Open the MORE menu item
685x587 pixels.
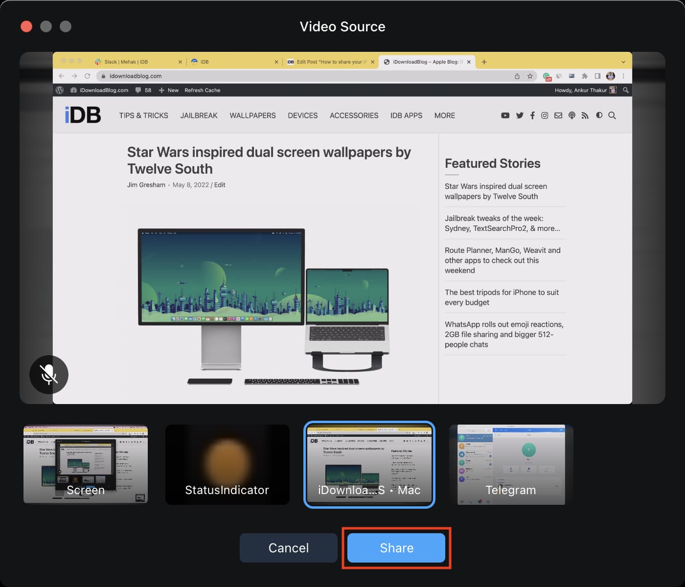tap(444, 115)
